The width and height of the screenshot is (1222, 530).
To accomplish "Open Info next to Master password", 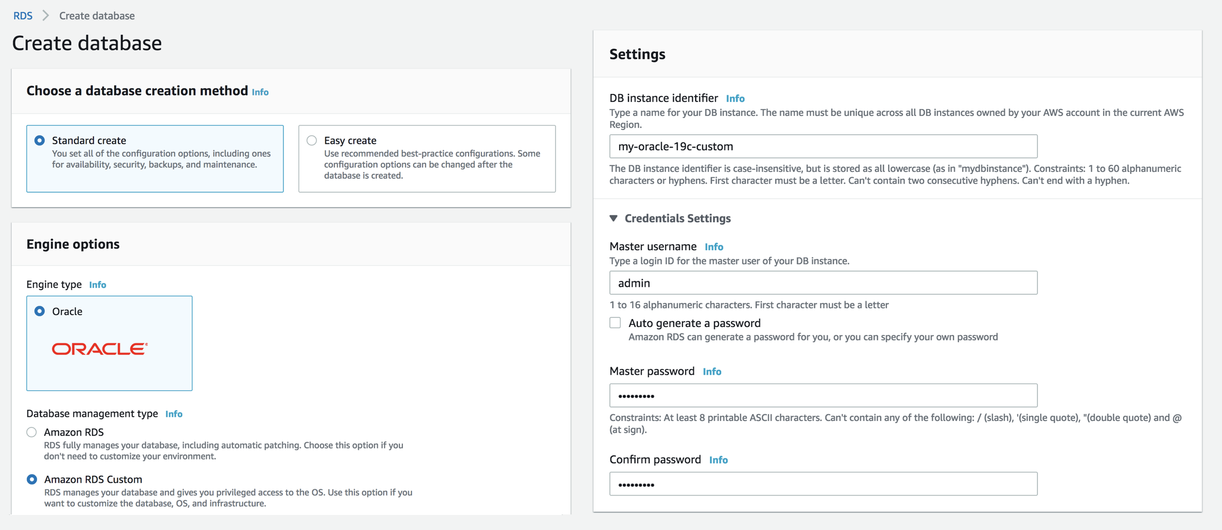I will point(712,372).
